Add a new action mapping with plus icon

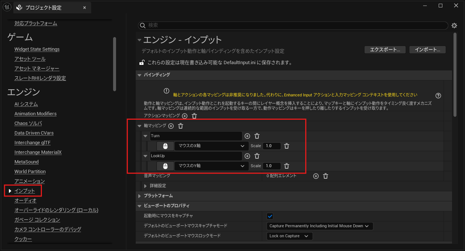[x=185, y=116]
